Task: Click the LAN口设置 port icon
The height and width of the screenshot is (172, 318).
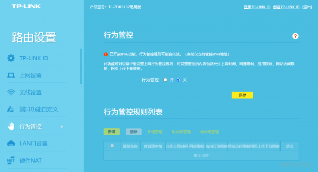Action: tap(11, 143)
